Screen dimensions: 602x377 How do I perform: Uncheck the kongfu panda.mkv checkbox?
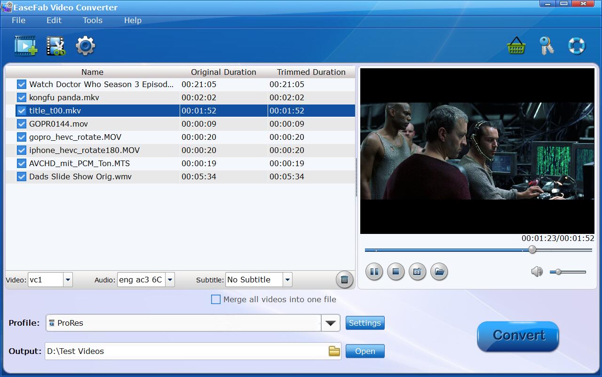pyautogui.click(x=21, y=97)
